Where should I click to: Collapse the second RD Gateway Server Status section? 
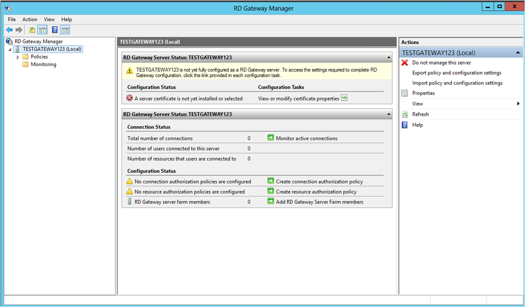[x=389, y=114]
